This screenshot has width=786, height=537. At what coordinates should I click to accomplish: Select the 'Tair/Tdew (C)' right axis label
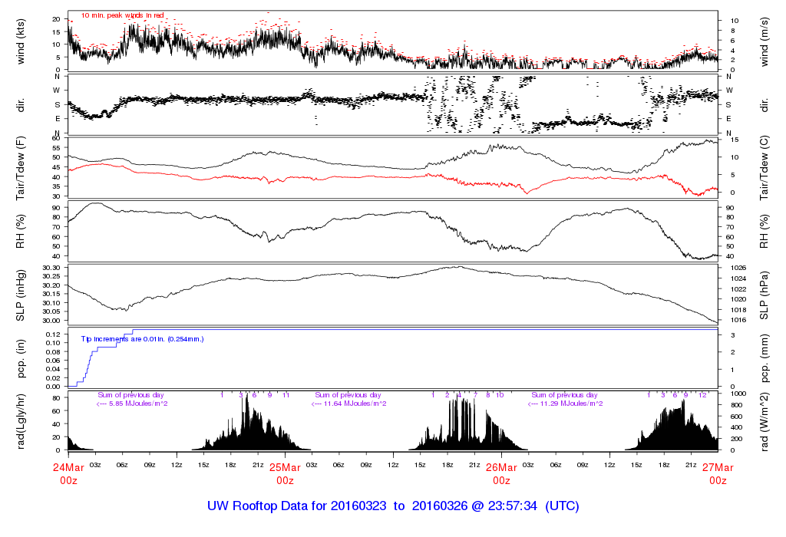coord(765,167)
